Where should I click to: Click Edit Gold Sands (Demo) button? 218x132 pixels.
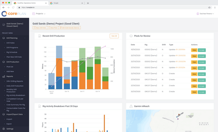pyautogui.click(x=69, y=28)
